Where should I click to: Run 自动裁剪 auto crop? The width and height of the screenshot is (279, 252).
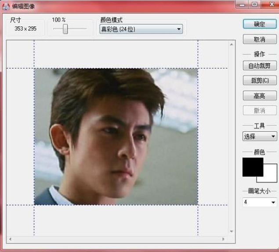[x=260, y=65]
